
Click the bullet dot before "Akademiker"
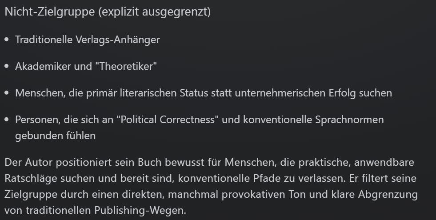(7, 66)
